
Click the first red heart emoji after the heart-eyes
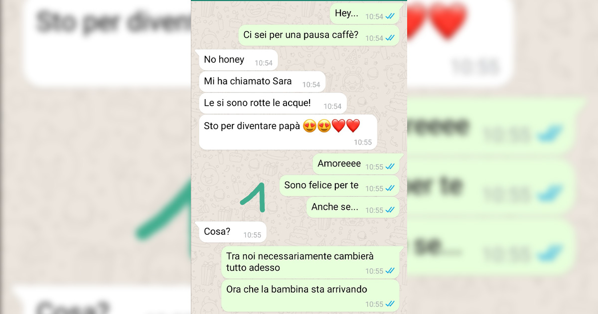tap(338, 126)
